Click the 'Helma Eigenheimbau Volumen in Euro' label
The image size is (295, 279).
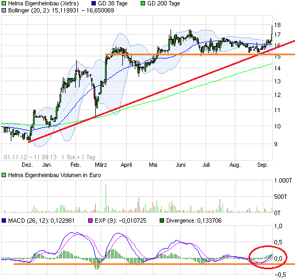[55, 175]
